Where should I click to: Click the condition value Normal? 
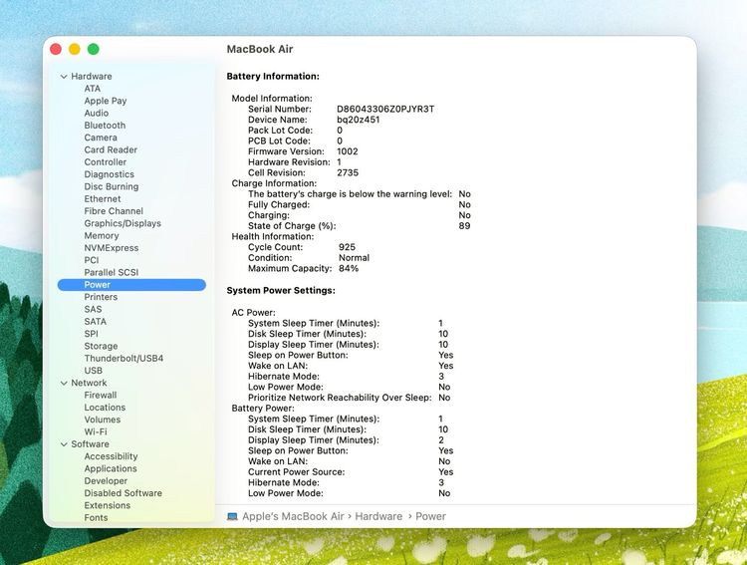(x=354, y=258)
